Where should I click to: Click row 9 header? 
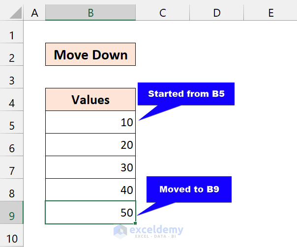pyautogui.click(x=12, y=216)
